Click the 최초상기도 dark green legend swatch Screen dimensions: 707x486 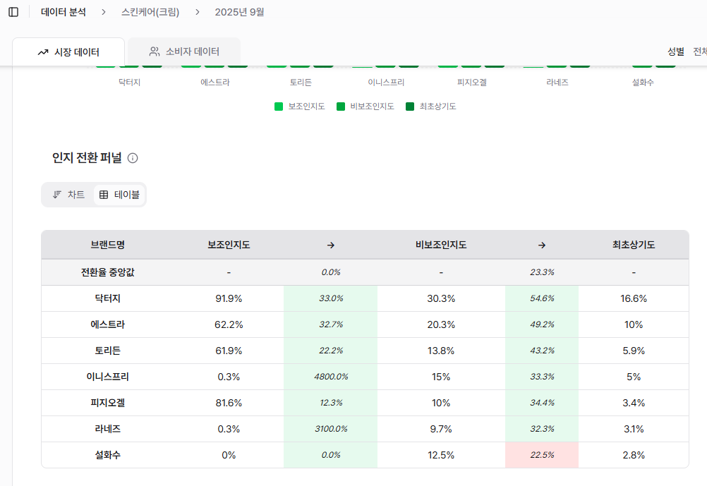(410, 107)
